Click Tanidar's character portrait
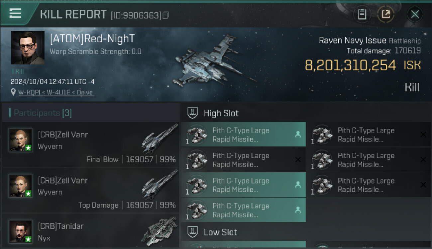The height and width of the screenshot is (249, 432). point(21,231)
